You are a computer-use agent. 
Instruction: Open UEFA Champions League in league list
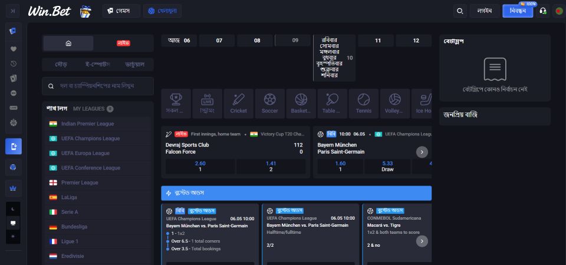point(98,138)
